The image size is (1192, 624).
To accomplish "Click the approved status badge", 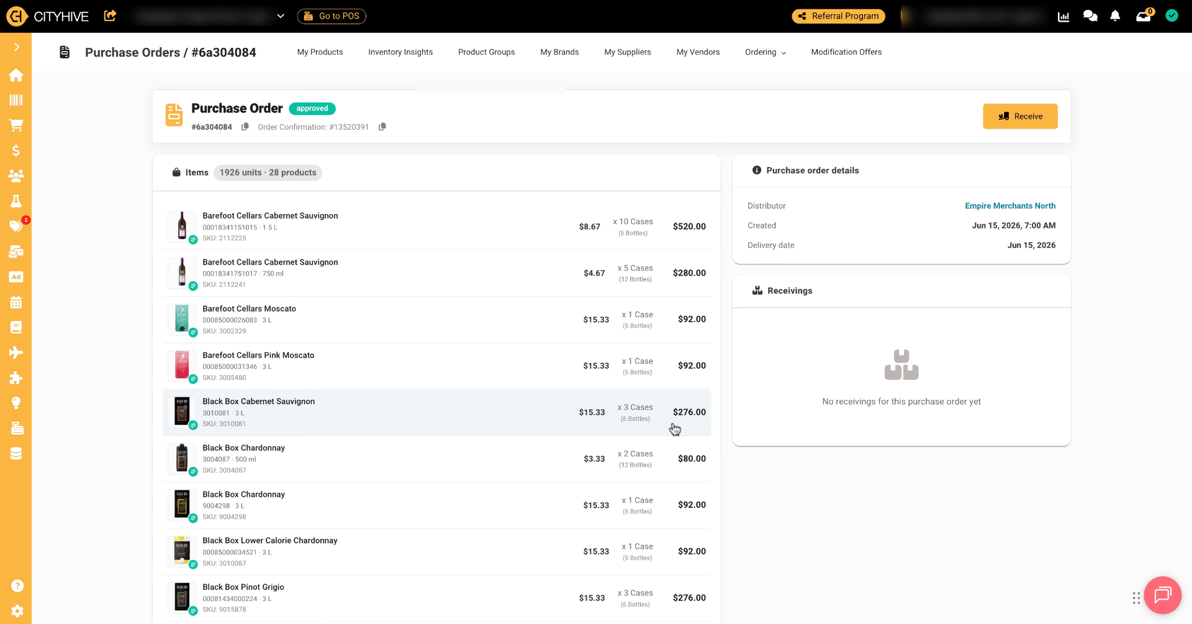I will (x=312, y=109).
